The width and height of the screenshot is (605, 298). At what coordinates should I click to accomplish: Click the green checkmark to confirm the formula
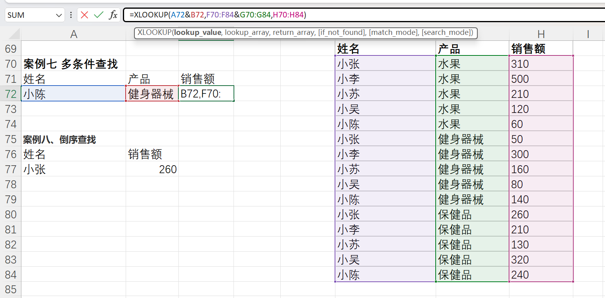tap(100, 15)
